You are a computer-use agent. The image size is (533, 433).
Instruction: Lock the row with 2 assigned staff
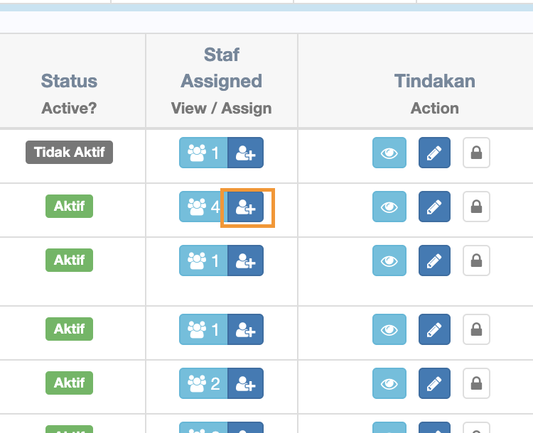tap(477, 384)
